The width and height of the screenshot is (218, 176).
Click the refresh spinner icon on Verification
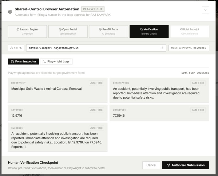pyautogui.click(x=141, y=29)
